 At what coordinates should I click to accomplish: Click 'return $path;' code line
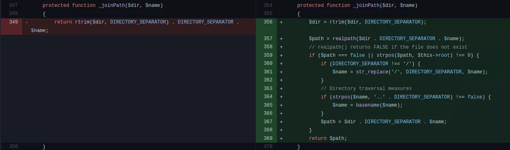click(x=328, y=138)
